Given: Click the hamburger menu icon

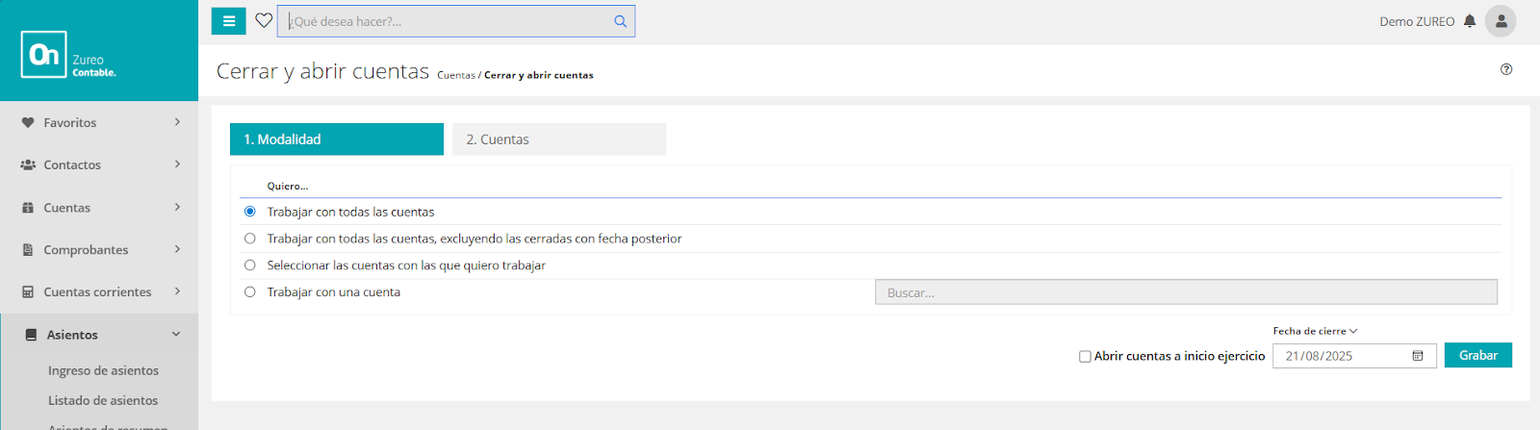Looking at the screenshot, I should (229, 21).
